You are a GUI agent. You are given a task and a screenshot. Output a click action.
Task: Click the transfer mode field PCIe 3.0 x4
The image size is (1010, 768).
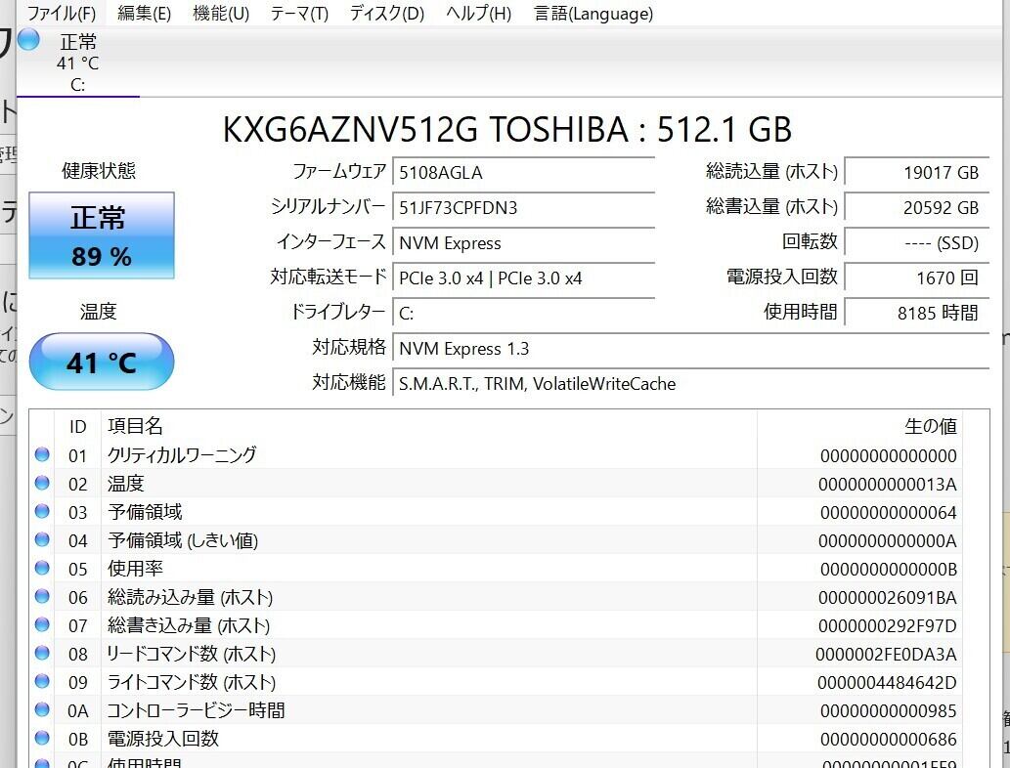[x=523, y=278]
